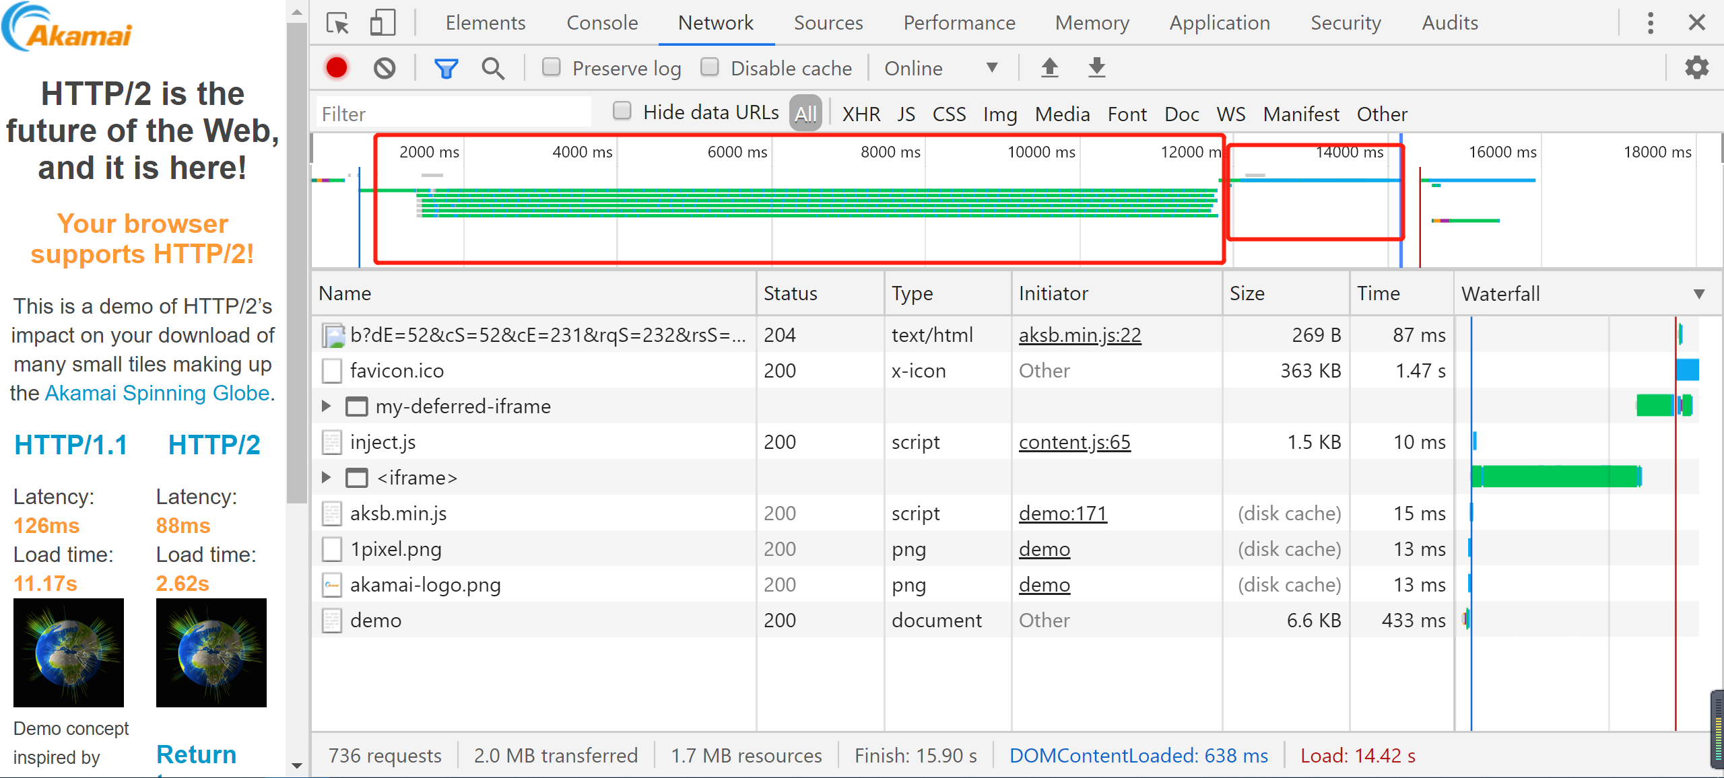Viewport: 1724px width, 778px height.
Task: Open the Online throttling dropdown
Action: 940,68
